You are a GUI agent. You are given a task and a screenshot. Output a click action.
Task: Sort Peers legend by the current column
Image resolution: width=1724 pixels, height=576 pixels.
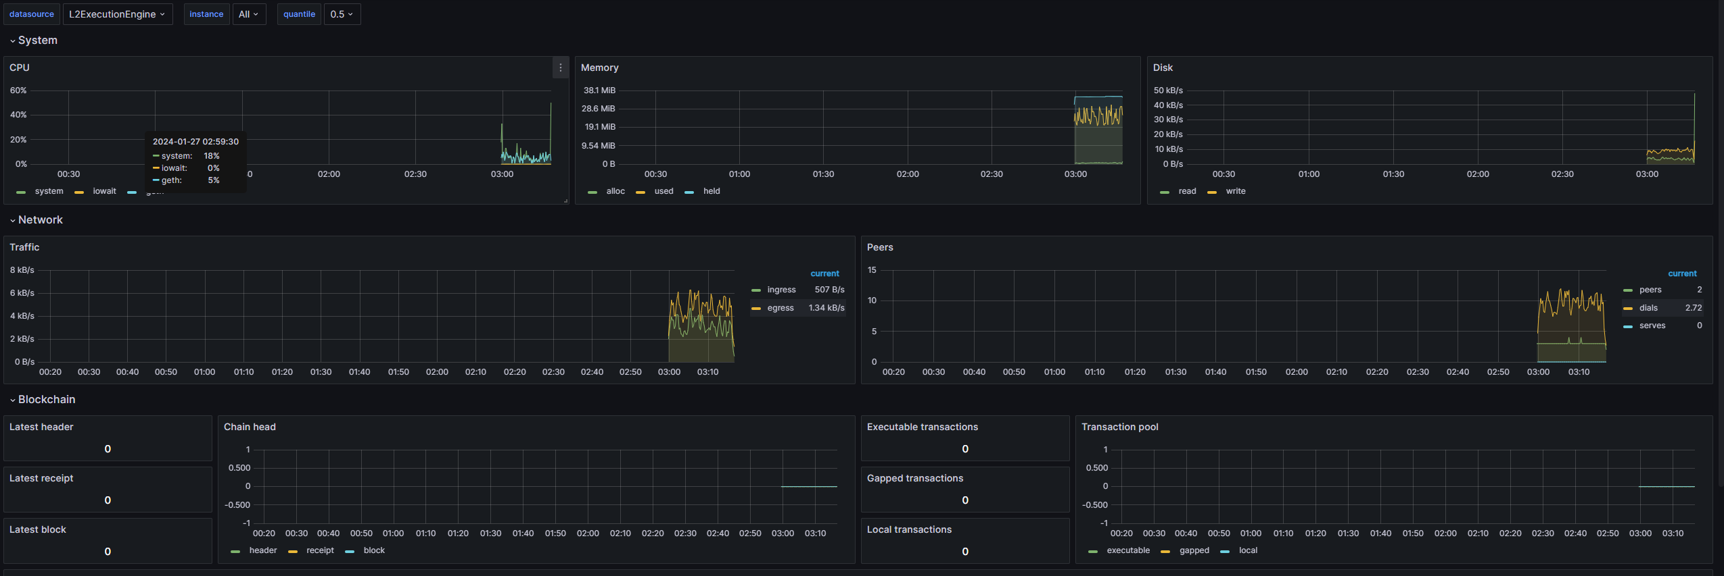tap(1682, 273)
